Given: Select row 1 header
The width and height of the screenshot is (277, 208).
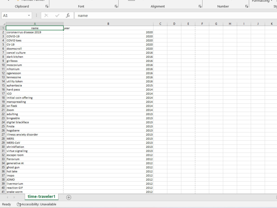Looking at the screenshot, I should tap(3, 28).
